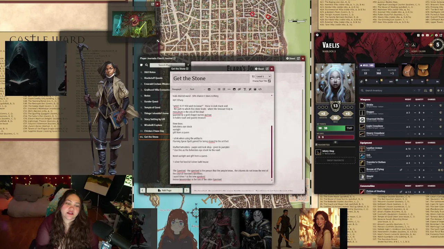The image size is (444, 249).
Task: Click the filter icon in inventory search bar
Action: click(419, 90)
